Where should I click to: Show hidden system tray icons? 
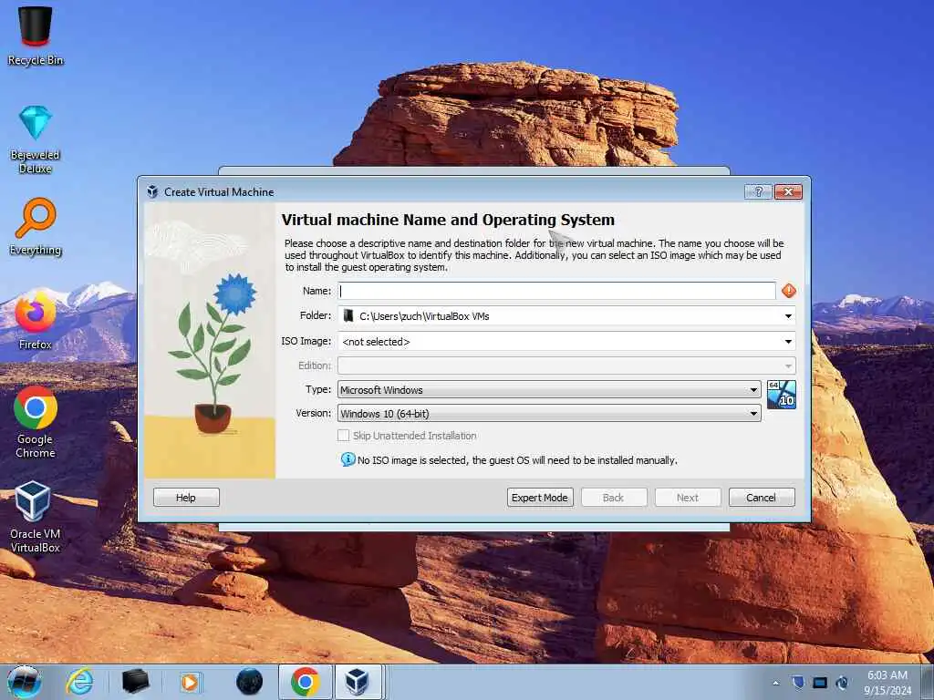click(x=775, y=683)
